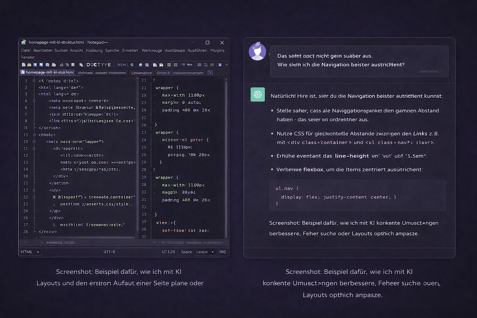The width and height of the screenshot is (477, 318).
Task: Click the Notepad++ app icon in title bar
Action: pyautogui.click(x=24, y=42)
